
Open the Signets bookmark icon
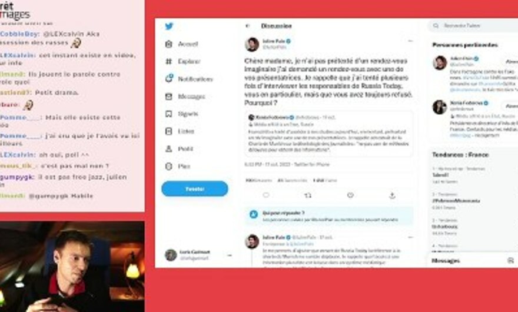click(169, 114)
